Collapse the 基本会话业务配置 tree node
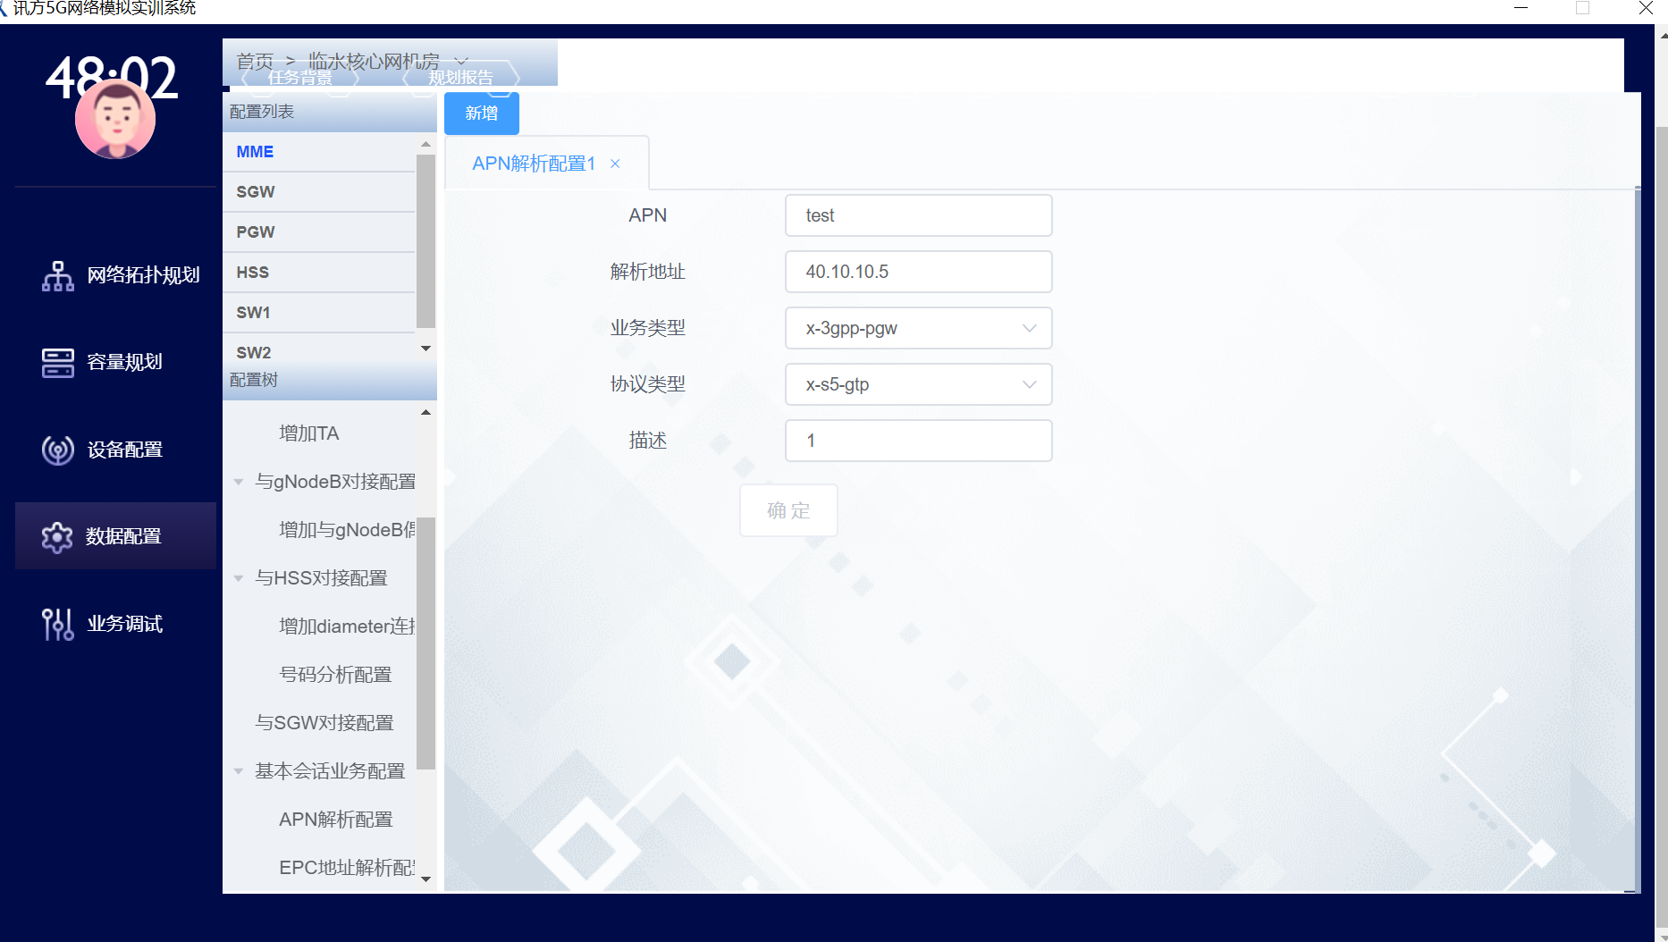1668x942 pixels. [x=239, y=771]
